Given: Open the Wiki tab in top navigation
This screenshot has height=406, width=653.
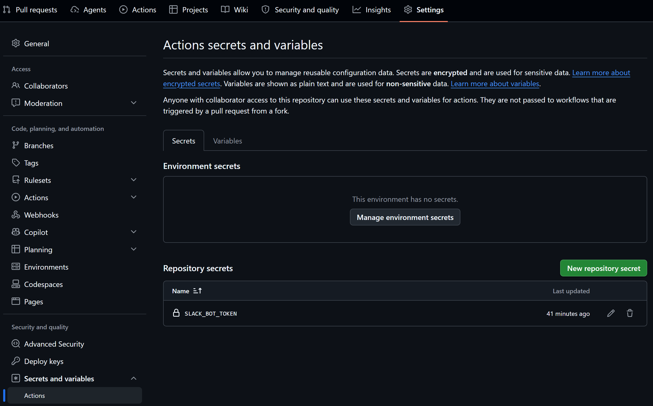Looking at the screenshot, I should 234,10.
